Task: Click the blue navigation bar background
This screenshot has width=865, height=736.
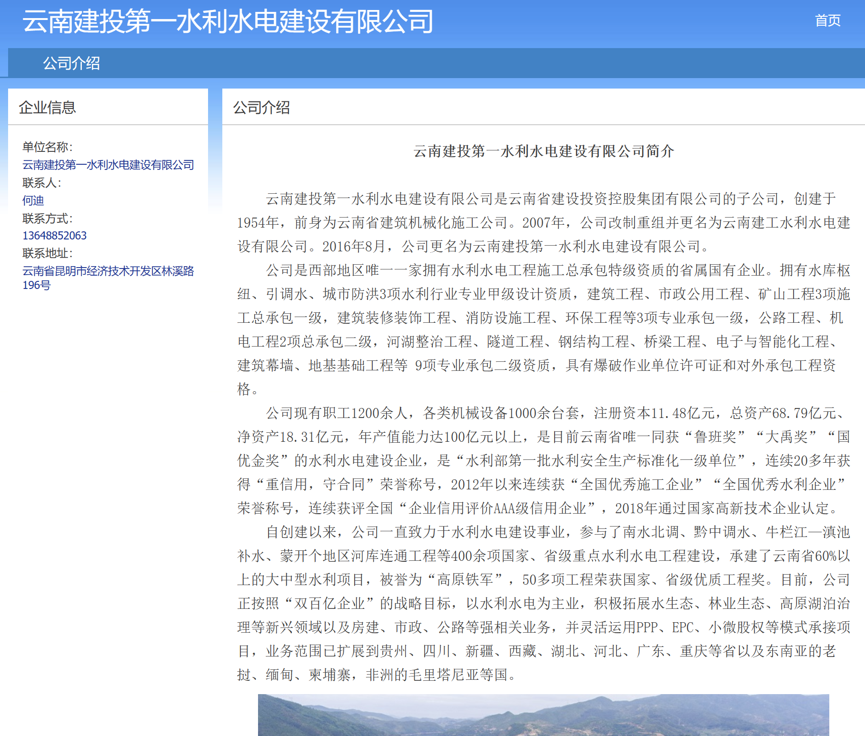Action: (x=428, y=63)
